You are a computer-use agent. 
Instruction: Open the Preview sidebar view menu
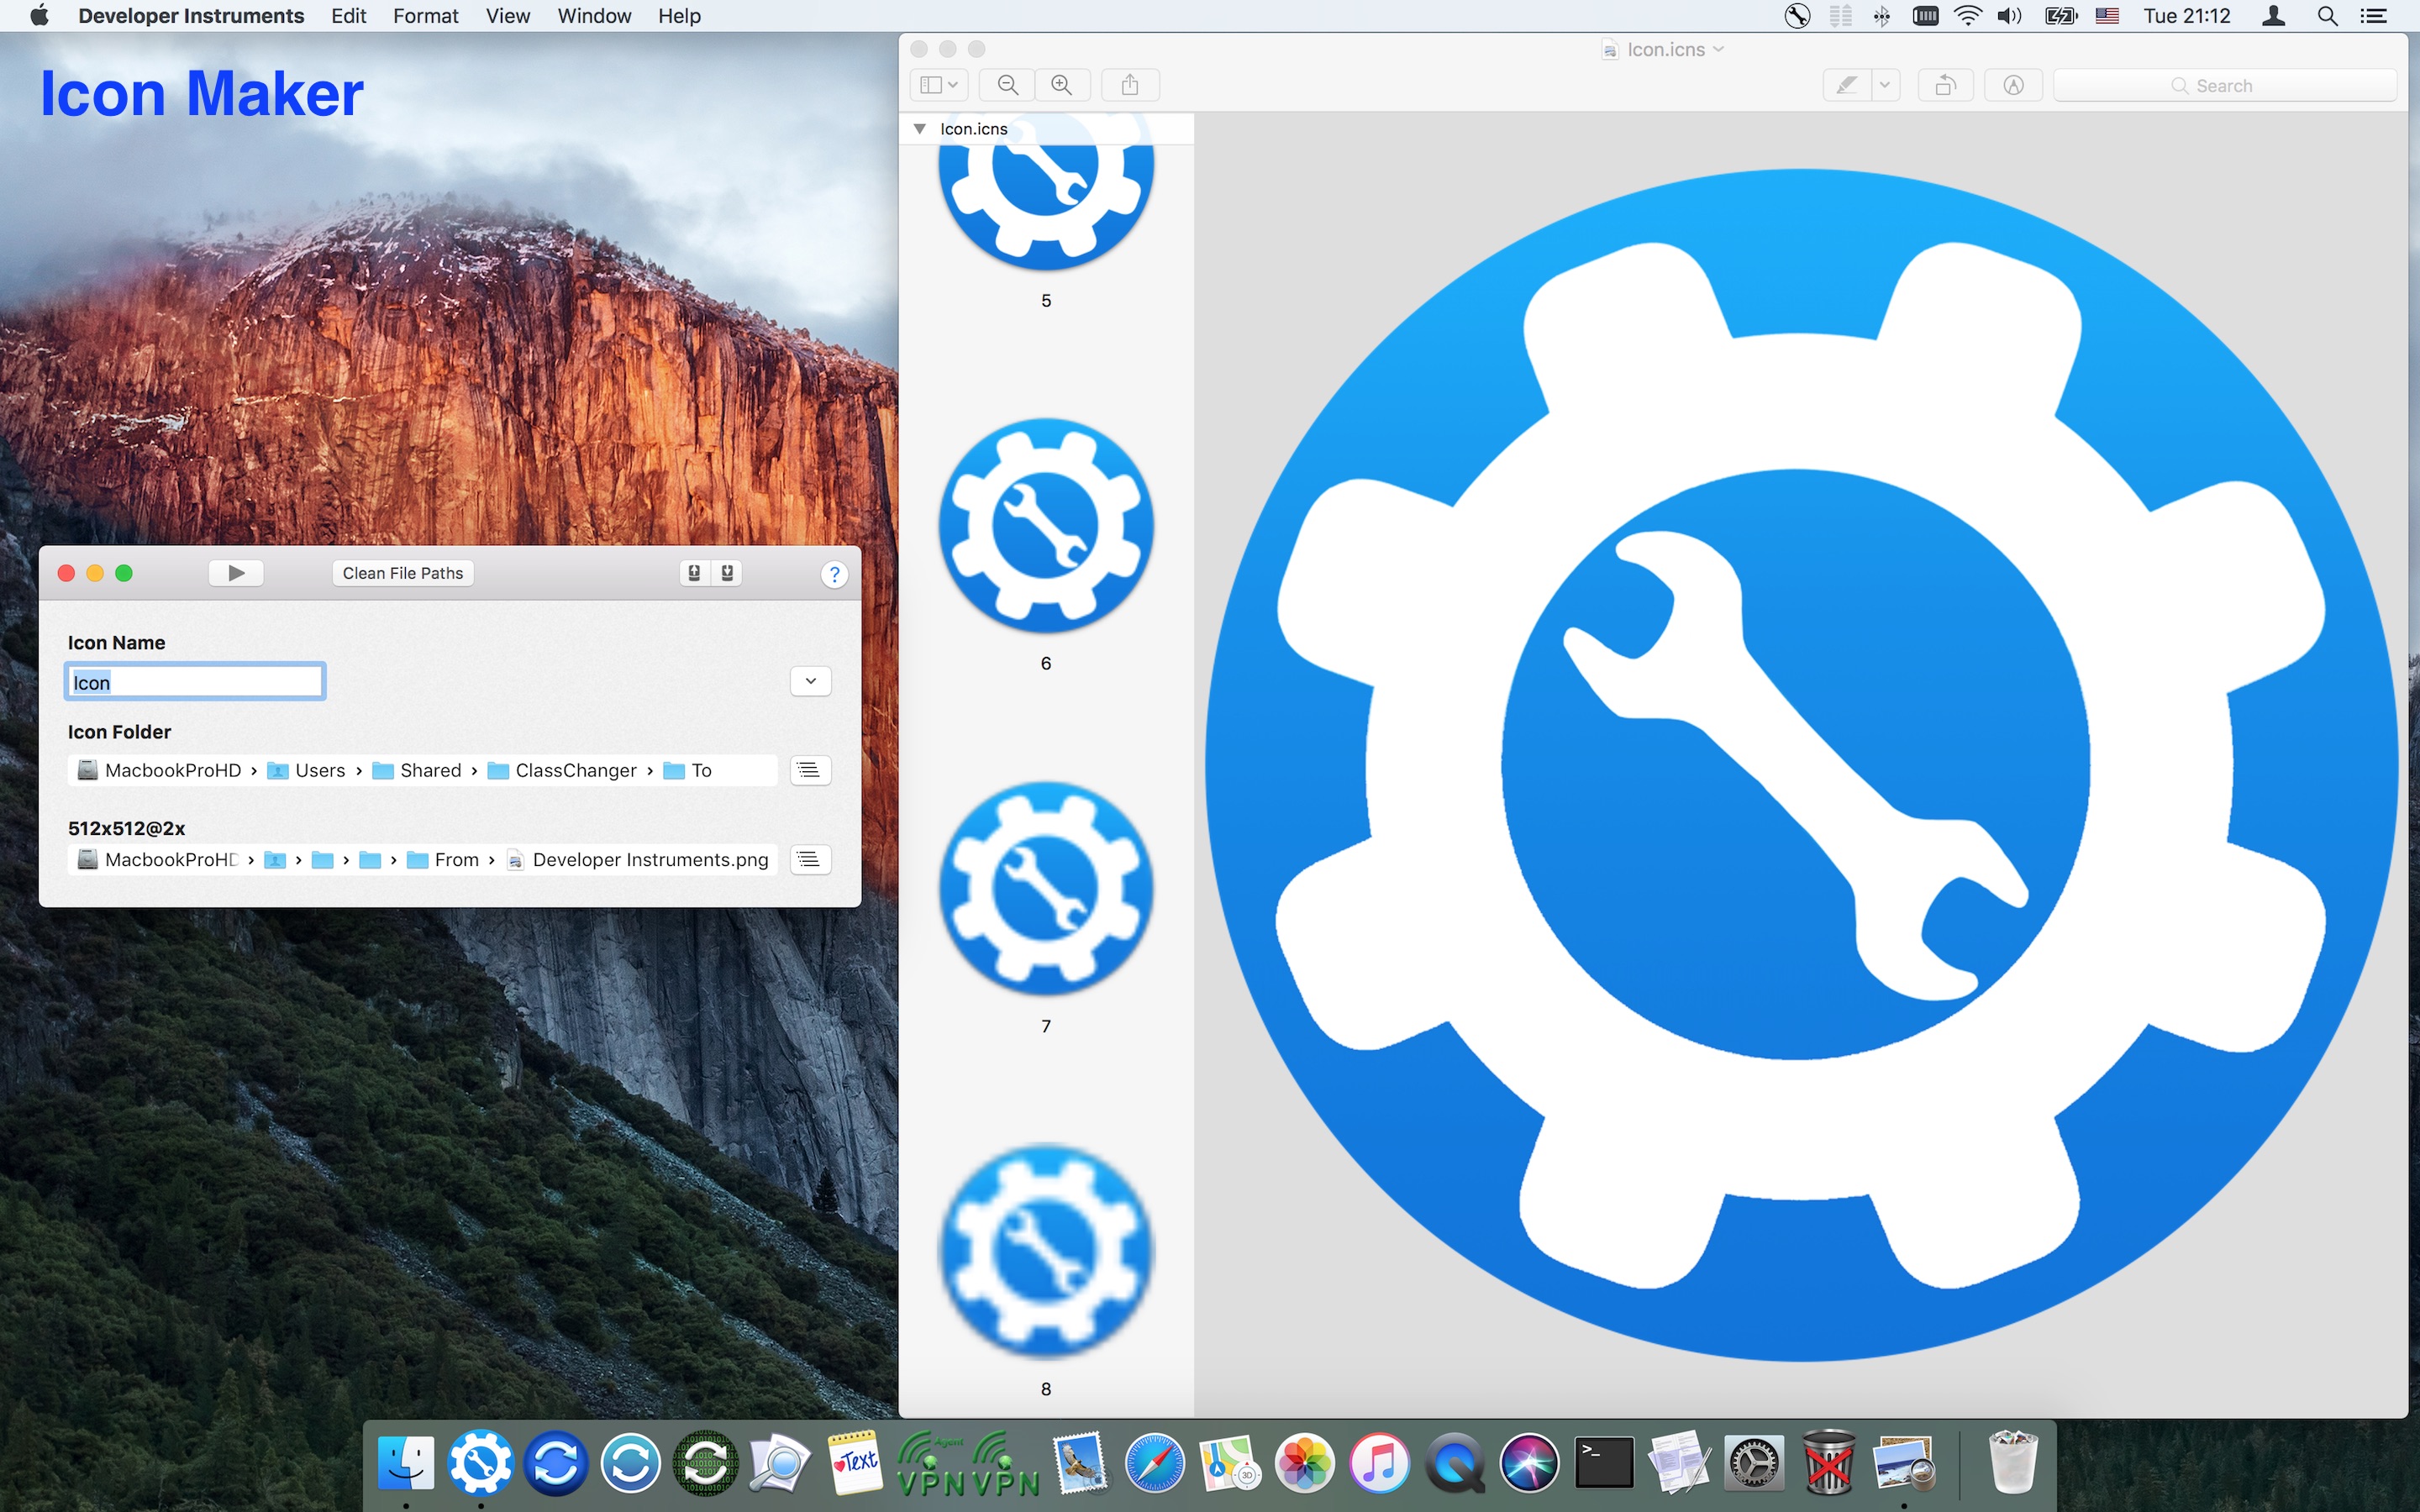pyautogui.click(x=938, y=85)
